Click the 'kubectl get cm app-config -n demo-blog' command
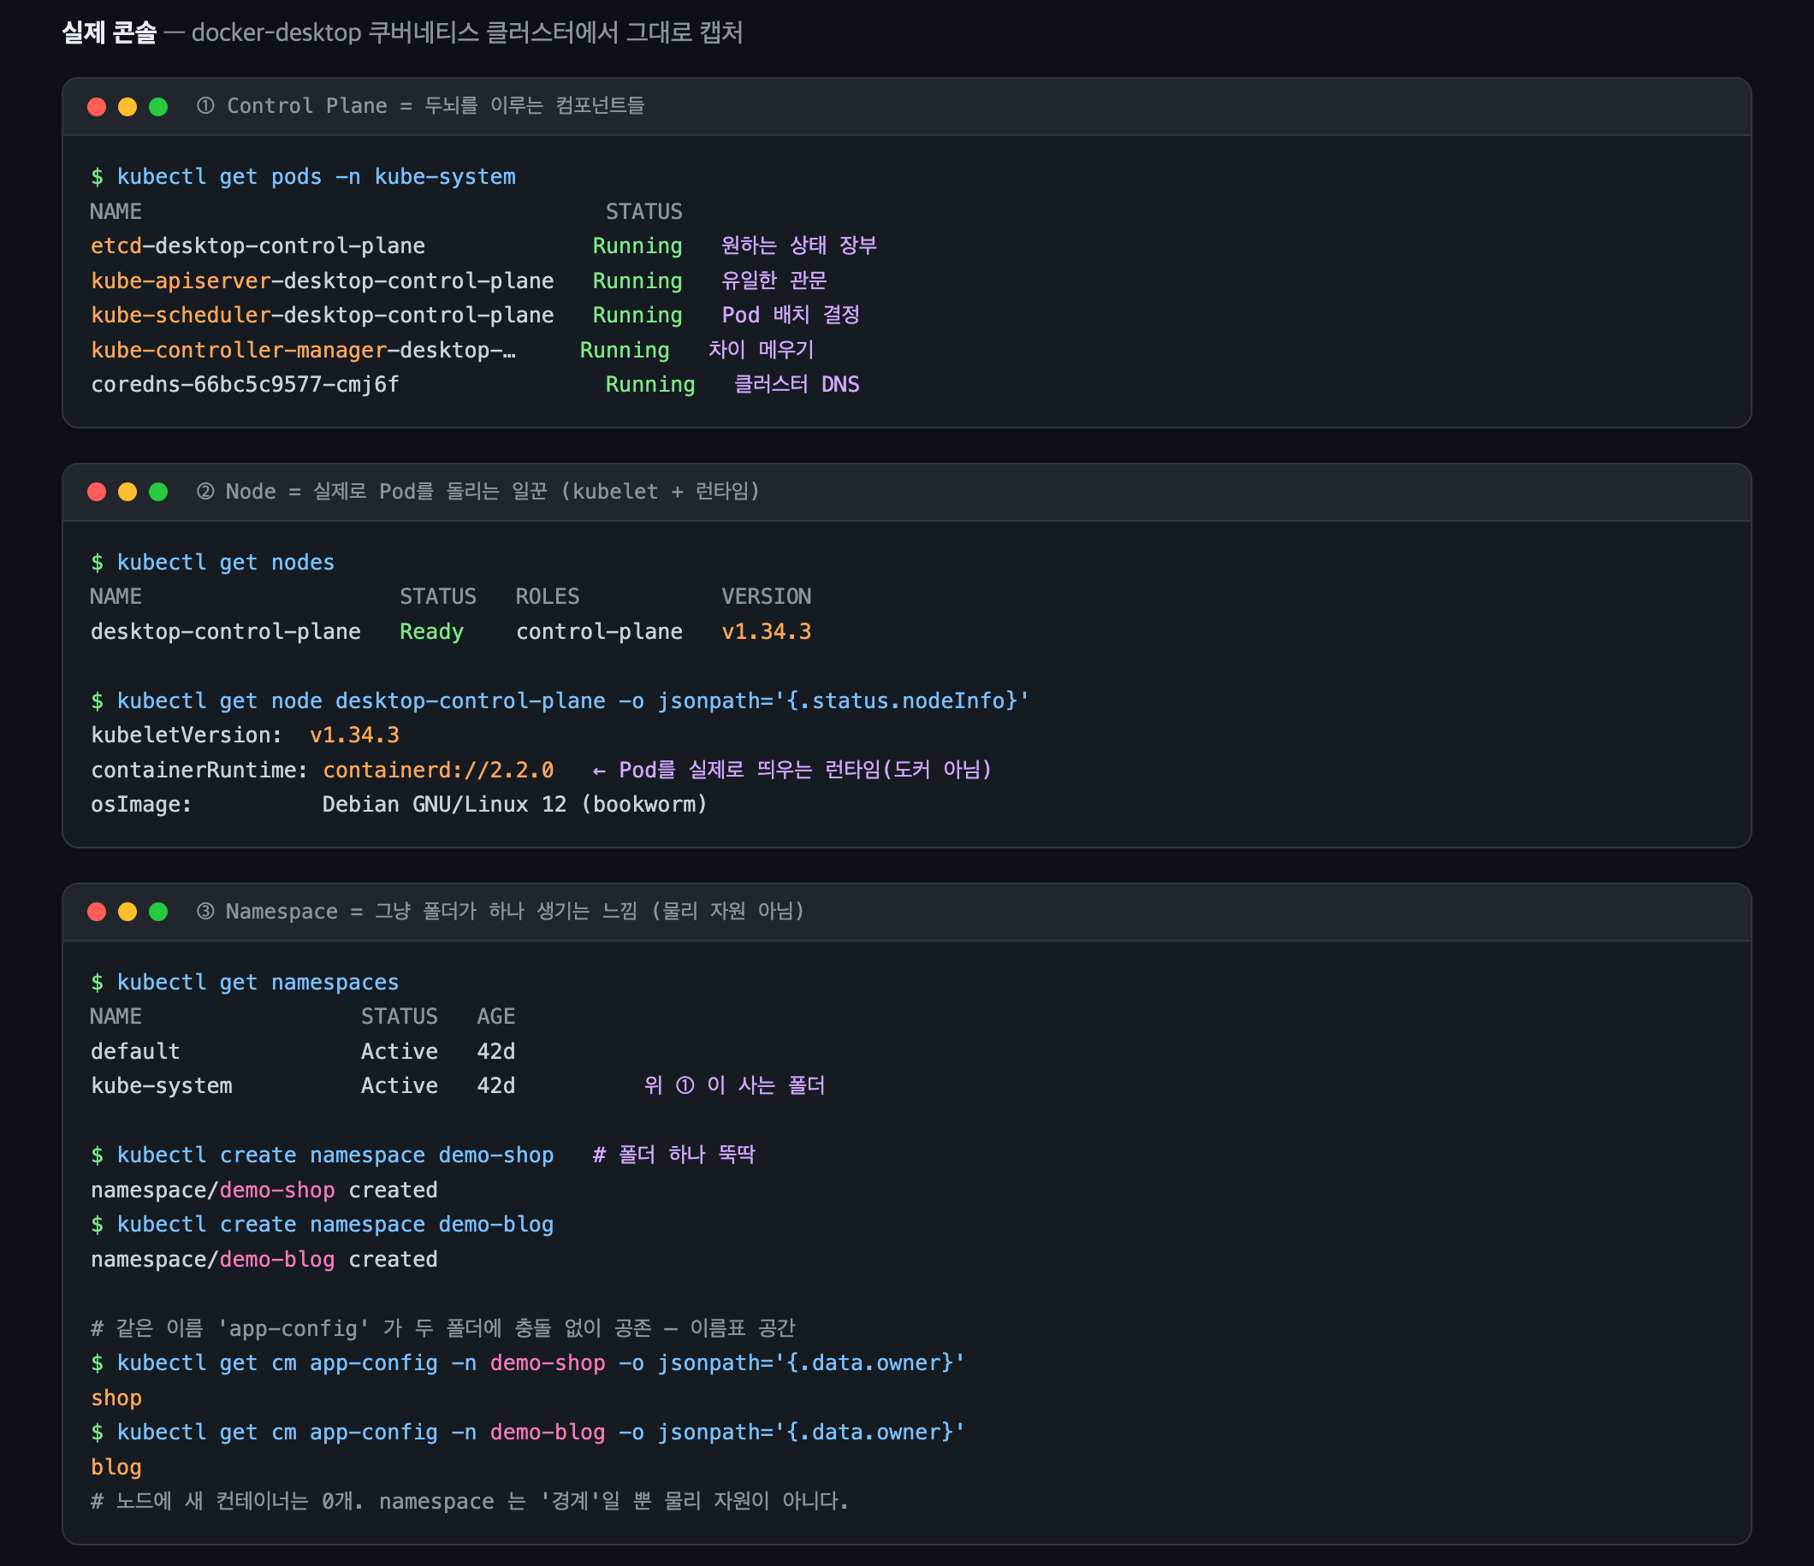 tap(541, 1432)
